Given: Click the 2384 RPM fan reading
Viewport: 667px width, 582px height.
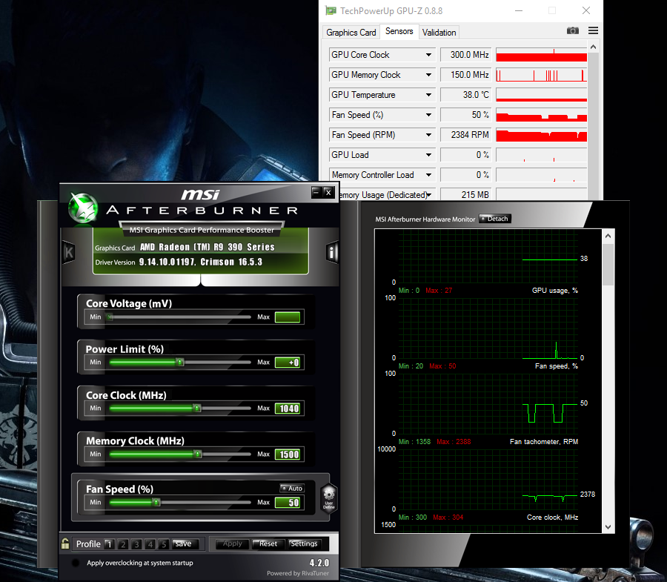Looking at the screenshot, I should 466,135.
